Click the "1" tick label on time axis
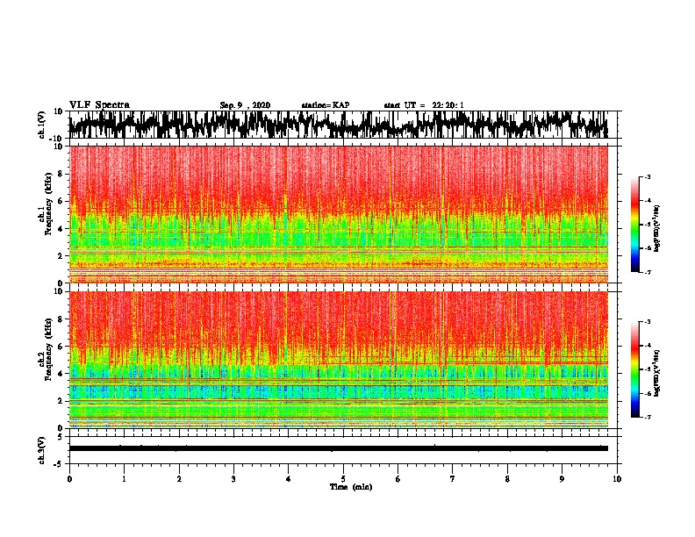This screenshot has width=695, height=537. [124, 479]
